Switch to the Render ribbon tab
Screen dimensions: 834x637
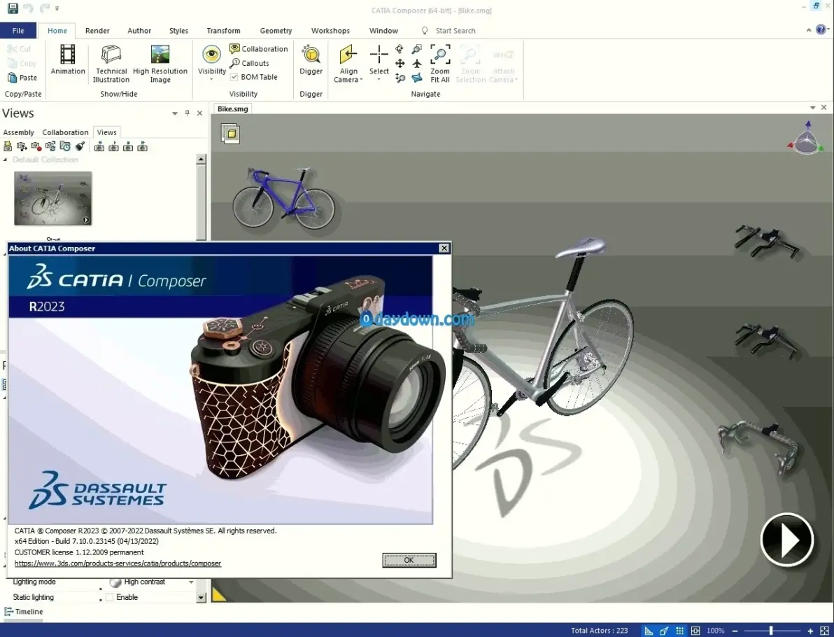coord(97,30)
